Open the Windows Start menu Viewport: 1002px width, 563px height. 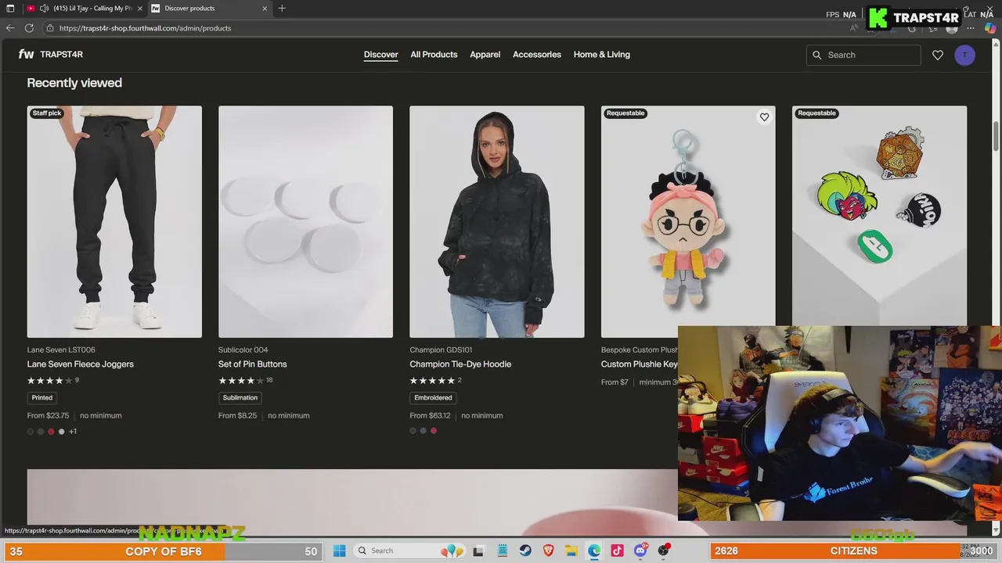(x=339, y=550)
